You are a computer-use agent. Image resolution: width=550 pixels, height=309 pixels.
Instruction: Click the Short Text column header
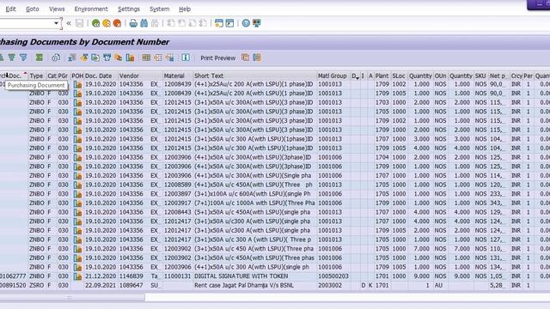click(254, 76)
